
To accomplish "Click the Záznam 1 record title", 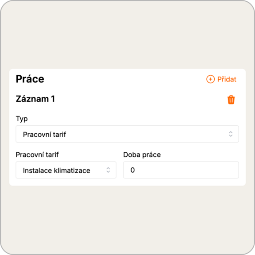I will (35, 99).
